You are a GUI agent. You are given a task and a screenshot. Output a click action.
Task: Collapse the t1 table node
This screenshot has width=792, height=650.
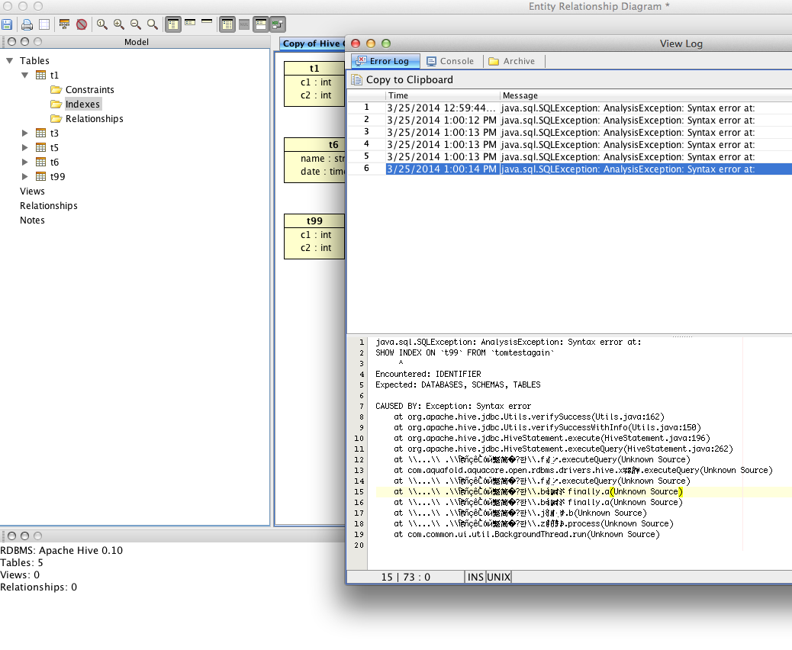(24, 76)
